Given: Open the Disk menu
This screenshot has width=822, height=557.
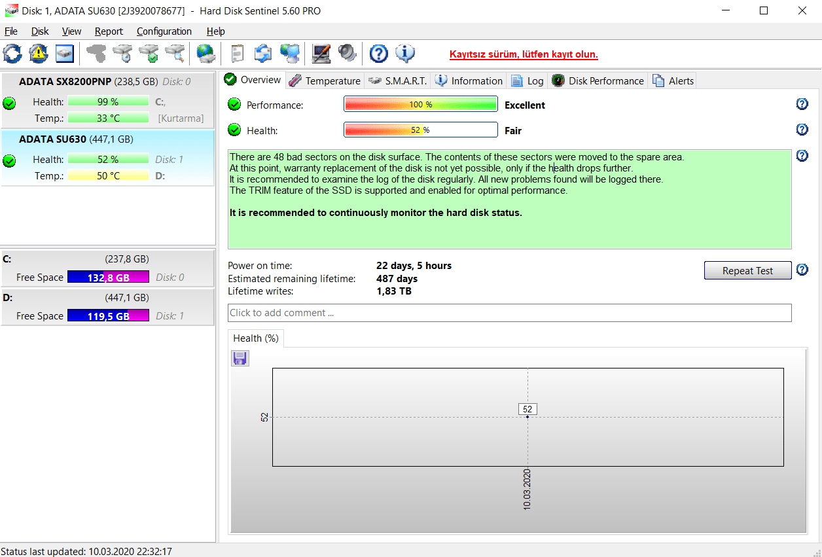Looking at the screenshot, I should [x=40, y=31].
